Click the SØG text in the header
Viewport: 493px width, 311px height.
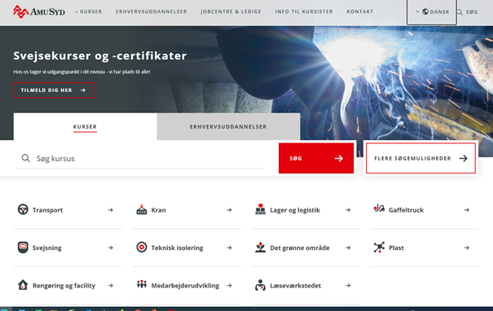(x=472, y=12)
